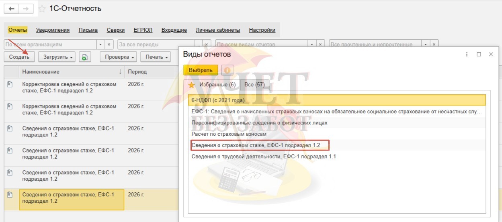Click into the За все периоды filter field

(x=156, y=45)
